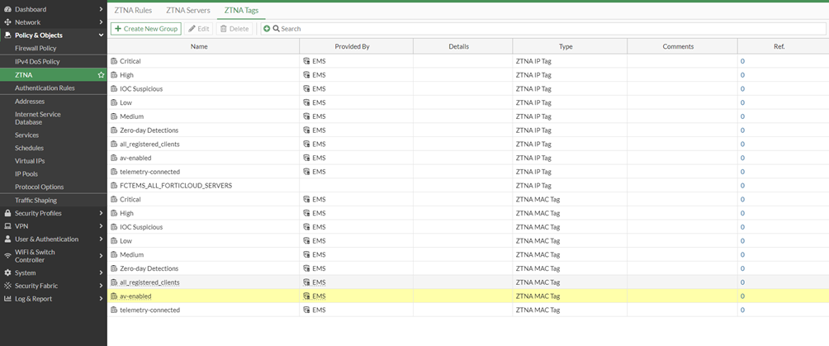Click the VPN monitor icon in sidebar
Viewport: 829px width, 346px height.
click(x=7, y=226)
